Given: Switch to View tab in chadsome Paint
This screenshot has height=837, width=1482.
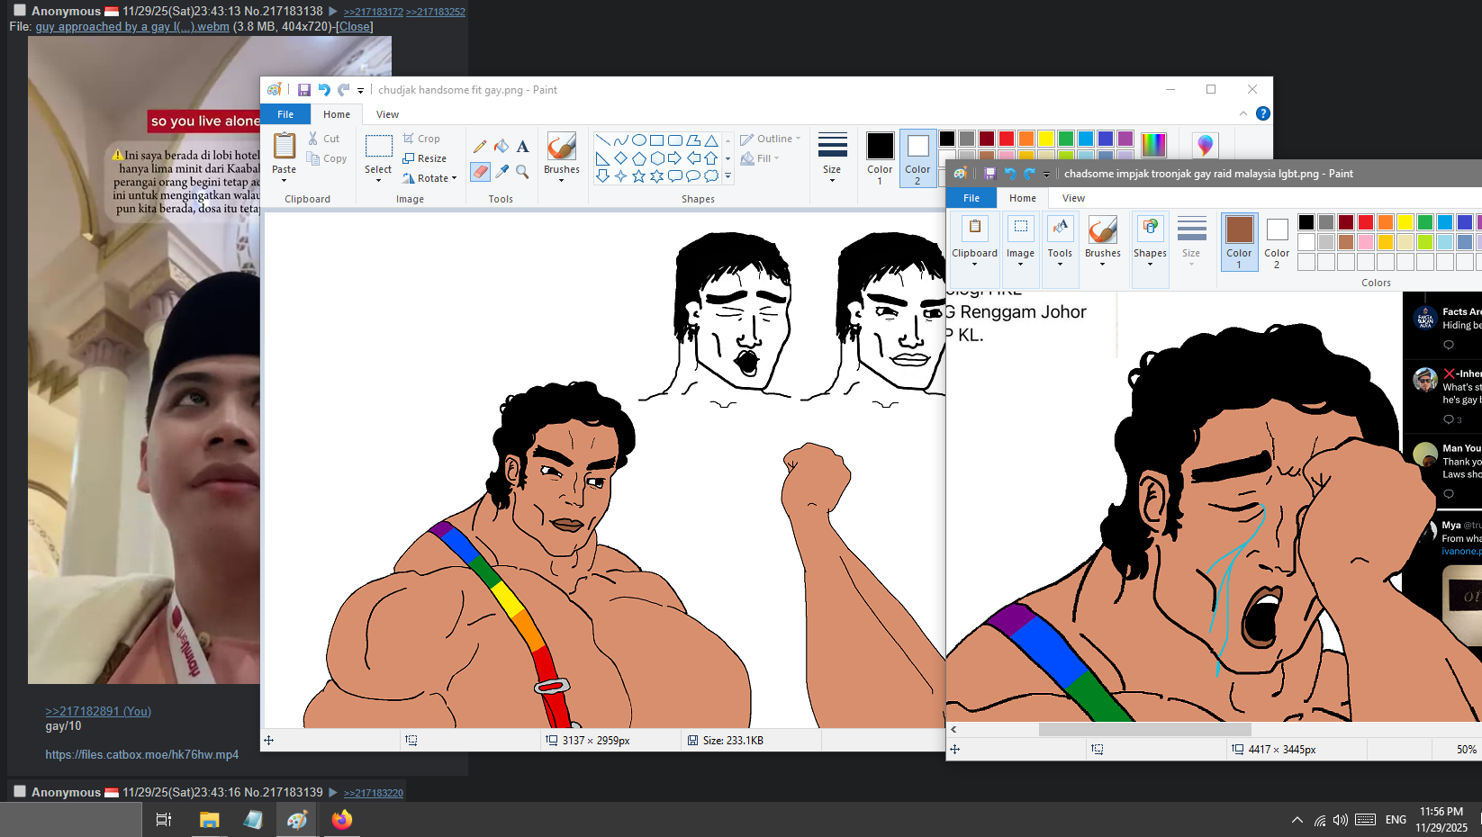Looking at the screenshot, I should click(x=1073, y=198).
